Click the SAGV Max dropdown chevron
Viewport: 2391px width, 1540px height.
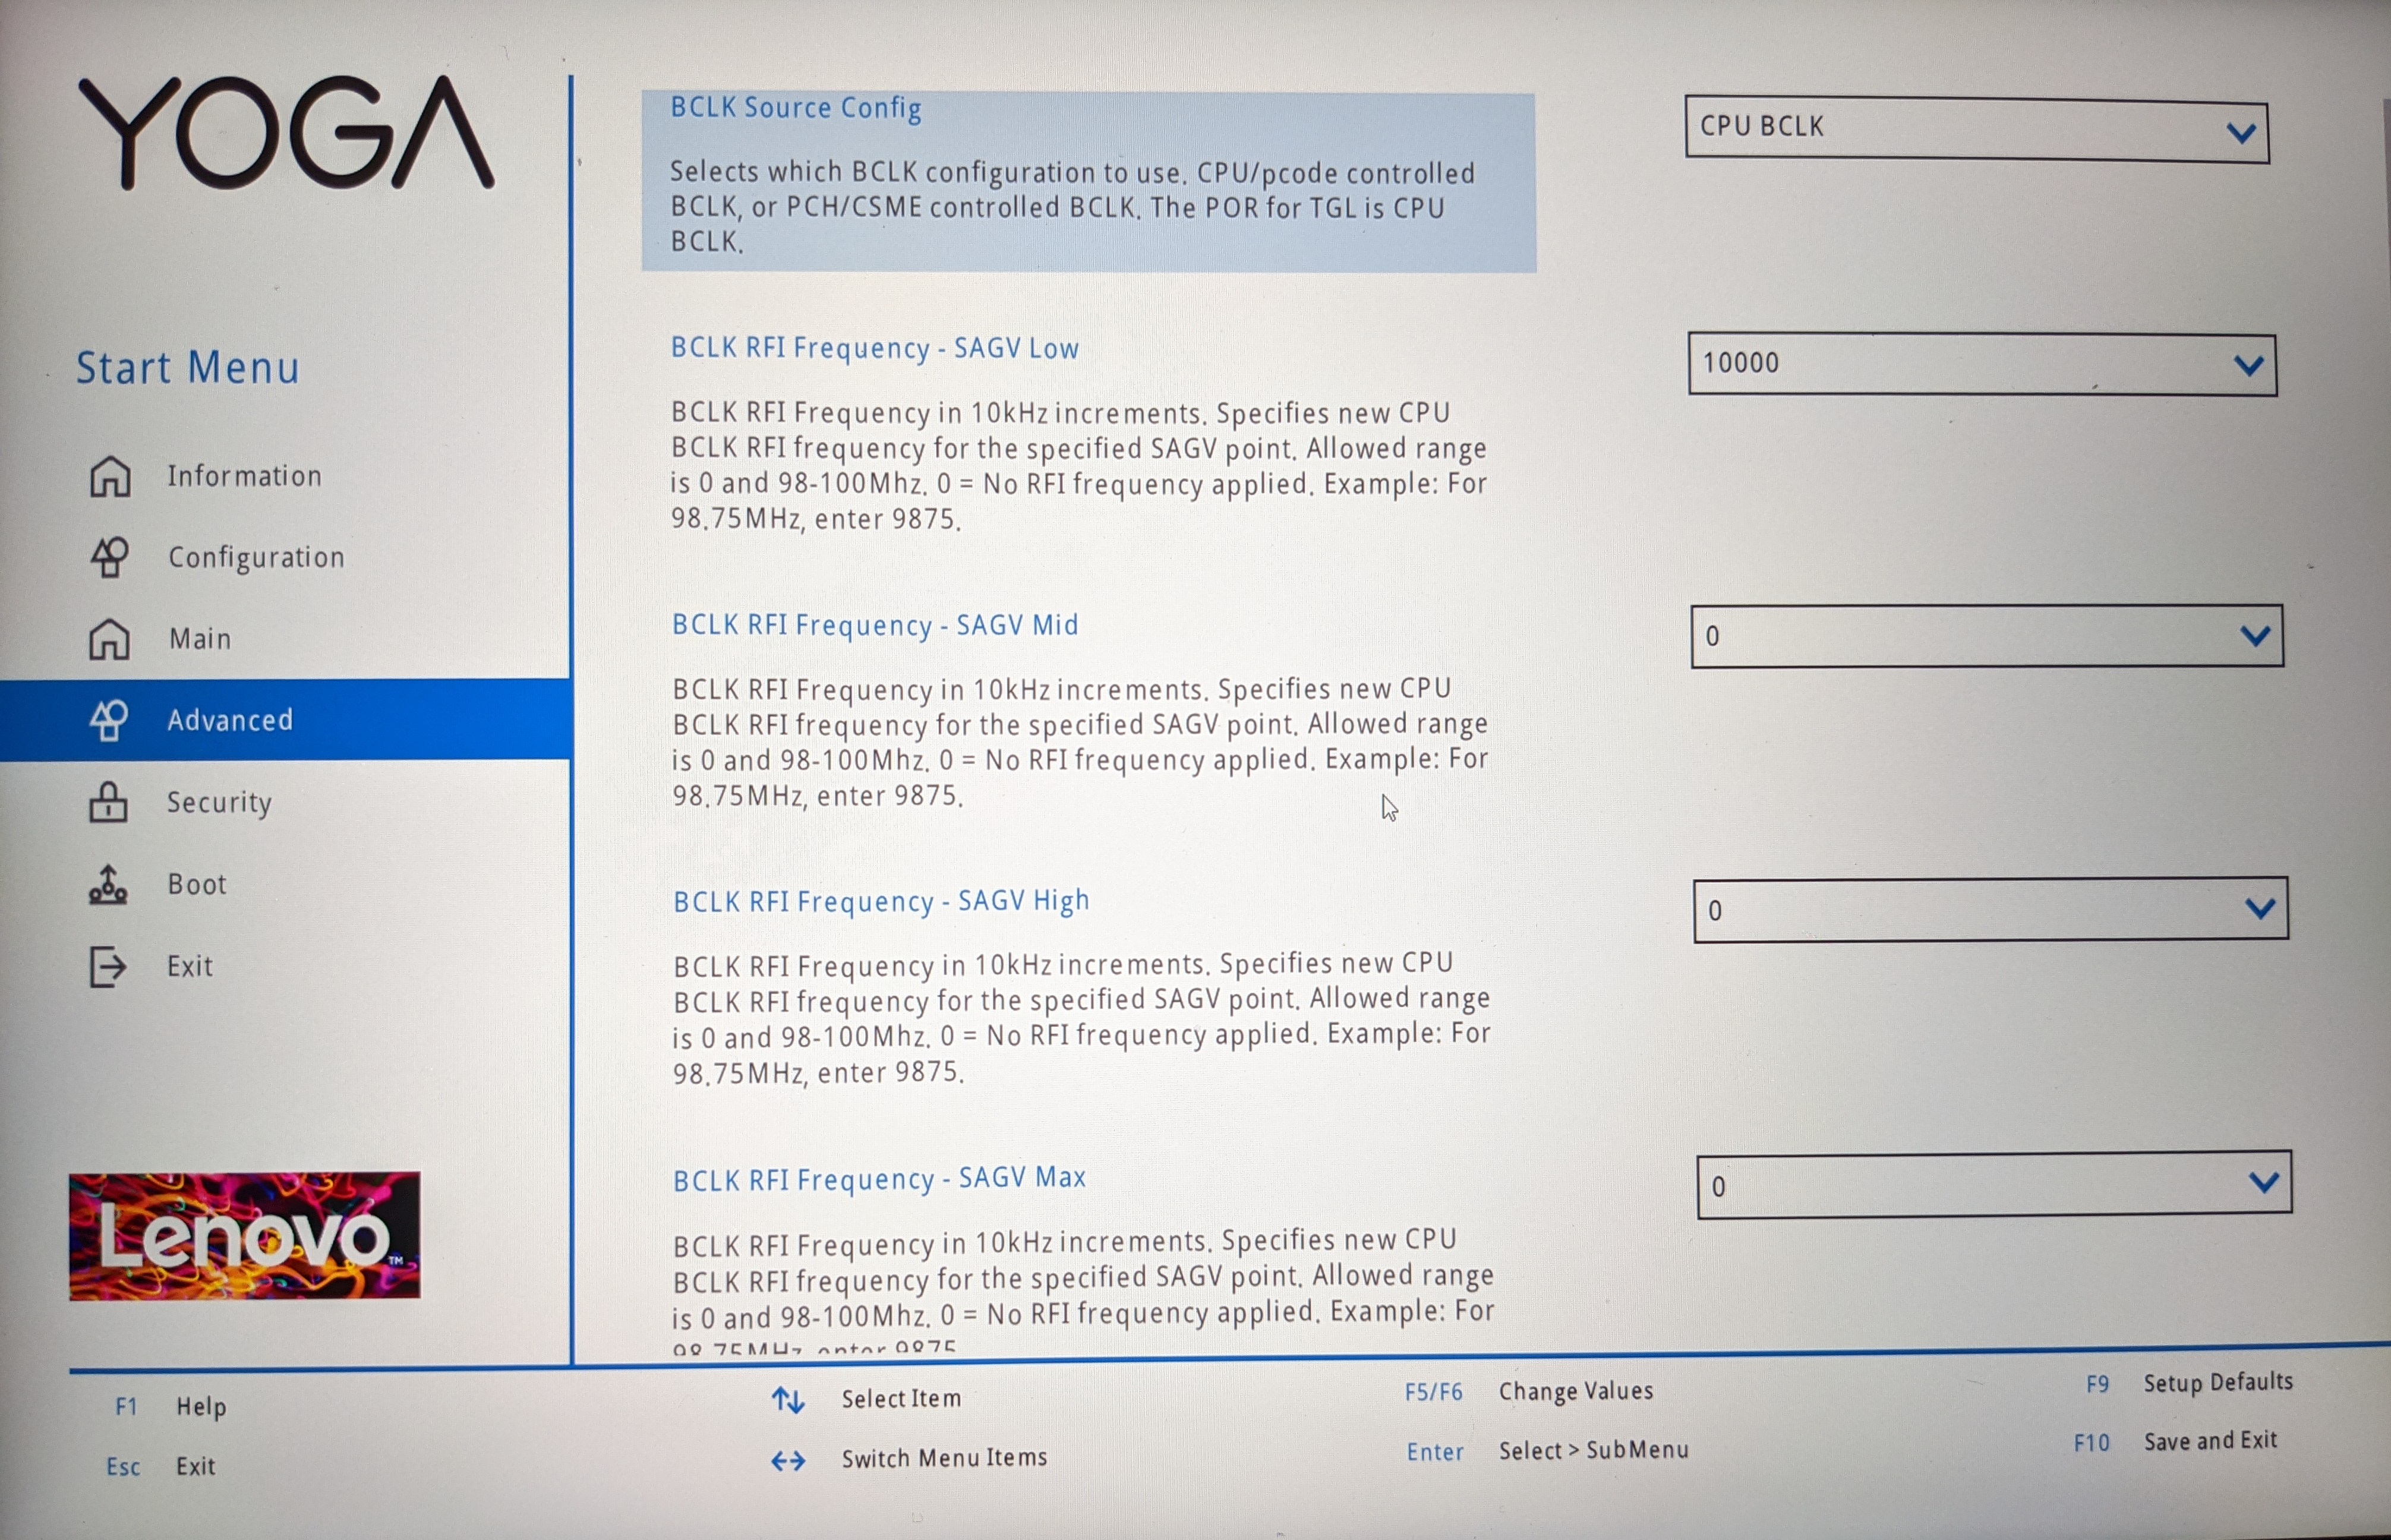click(2264, 1183)
